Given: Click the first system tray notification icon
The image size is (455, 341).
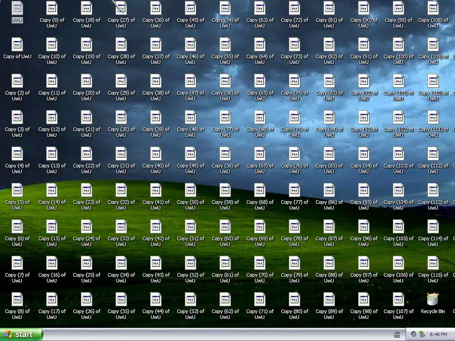Looking at the screenshot, I should [413, 334].
